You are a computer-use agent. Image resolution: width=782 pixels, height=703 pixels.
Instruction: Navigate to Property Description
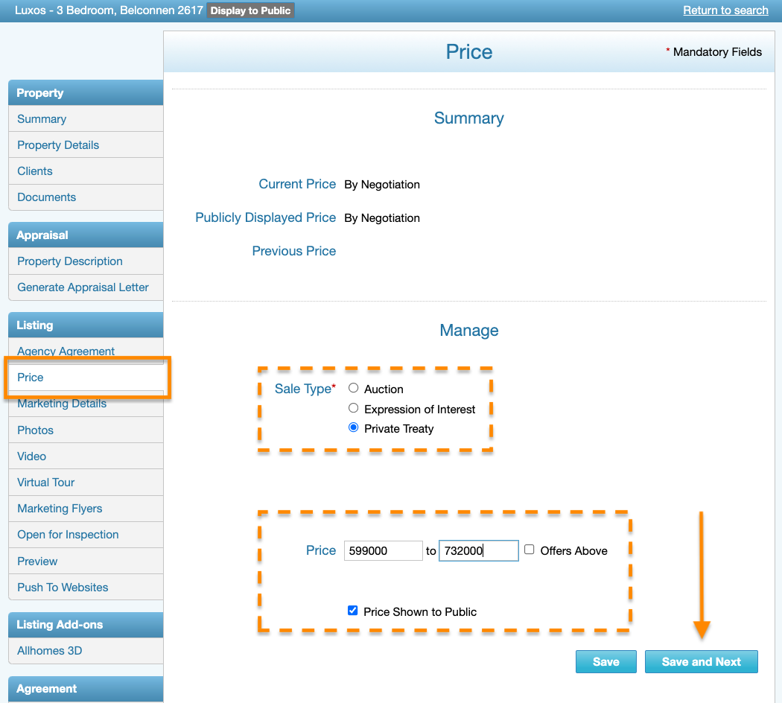[x=70, y=261]
